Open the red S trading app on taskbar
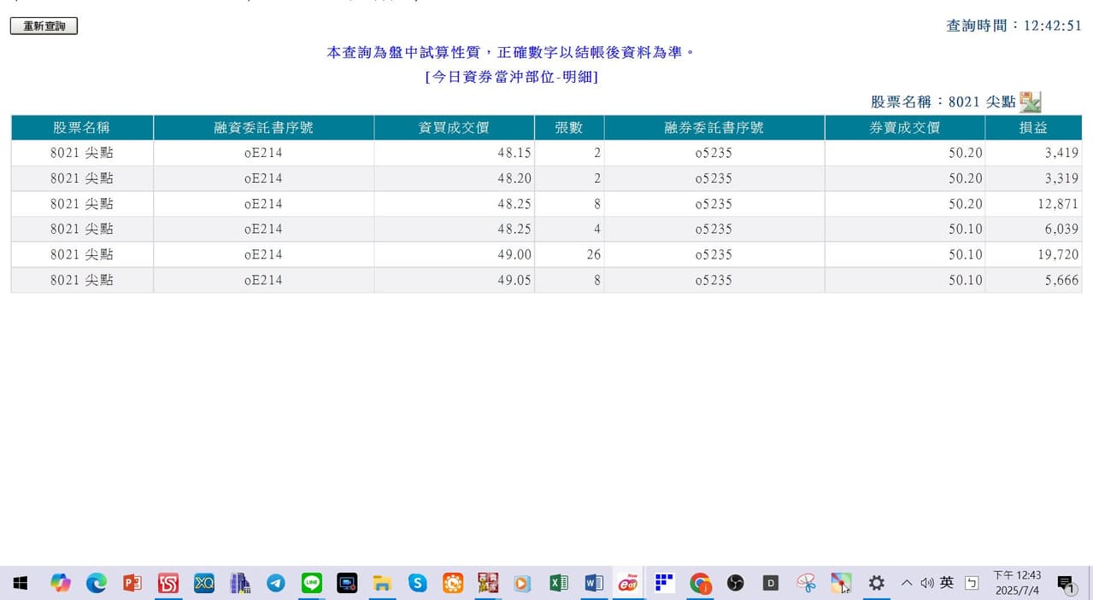 click(x=168, y=583)
